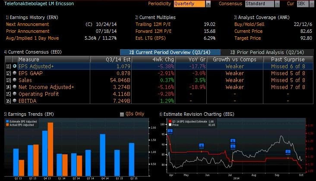Click blue event marker near April on chart
This screenshot has height=181, width=316.
coord(170,131)
